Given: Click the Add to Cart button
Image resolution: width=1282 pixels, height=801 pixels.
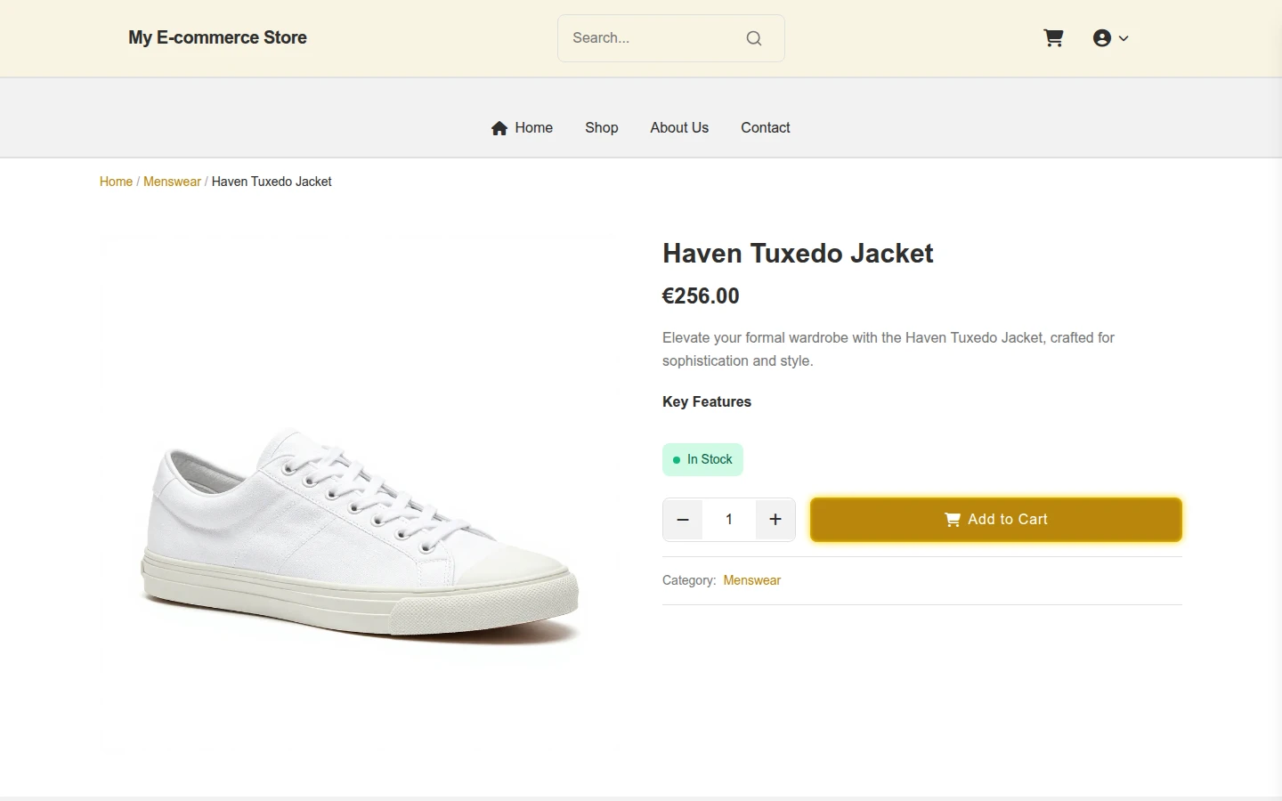Looking at the screenshot, I should click(x=996, y=520).
